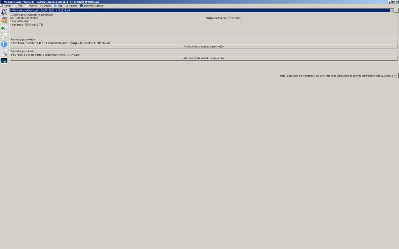Click the open file icon in sidebar

[4, 12]
